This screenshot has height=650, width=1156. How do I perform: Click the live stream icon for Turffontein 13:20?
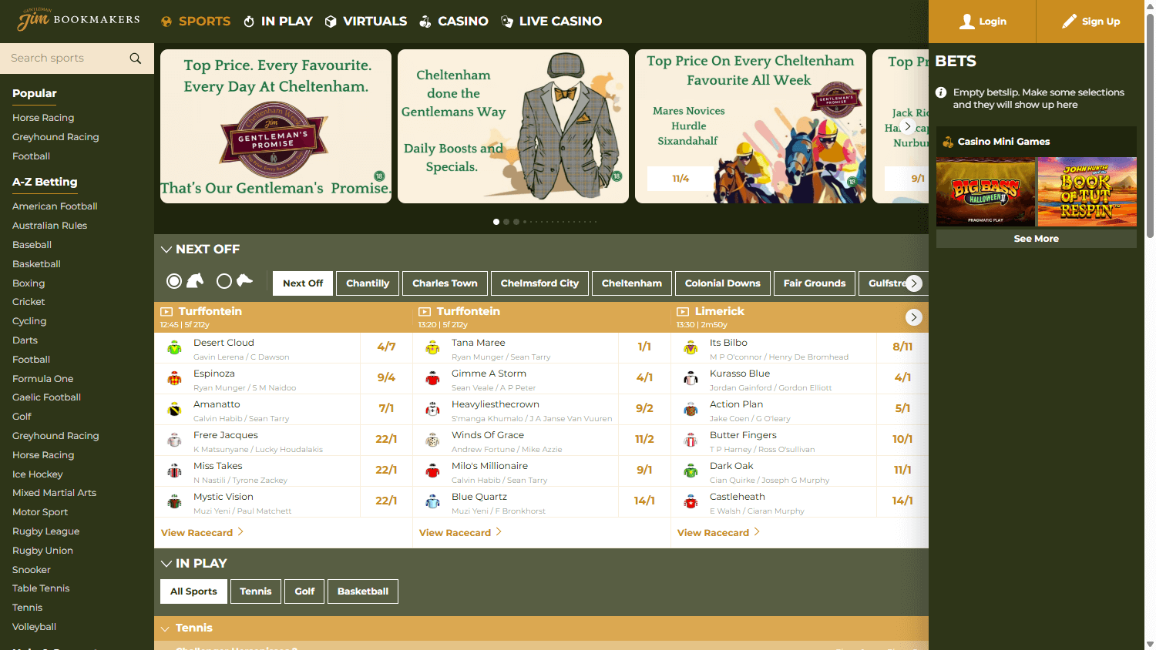pyautogui.click(x=425, y=312)
